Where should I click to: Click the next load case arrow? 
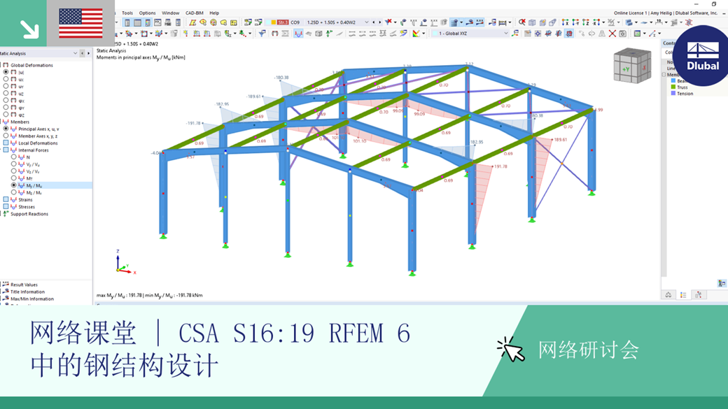pyautogui.click(x=380, y=22)
